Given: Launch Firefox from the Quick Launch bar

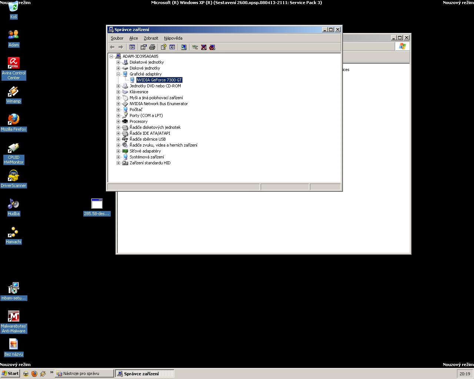Looking at the screenshot, I should pos(34,373).
